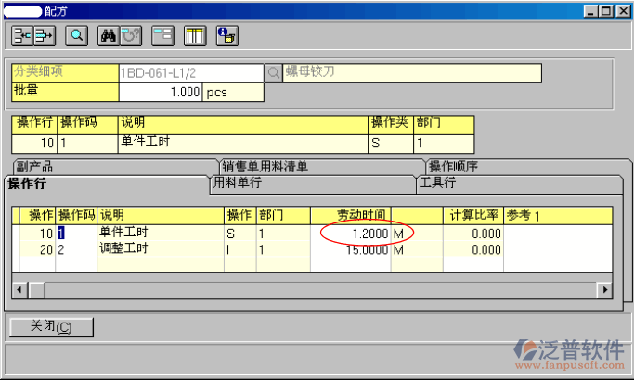Viewport: 634px width, 380px height.
Task: Click the first tree-arrow toolbar icon
Action: click(22, 36)
